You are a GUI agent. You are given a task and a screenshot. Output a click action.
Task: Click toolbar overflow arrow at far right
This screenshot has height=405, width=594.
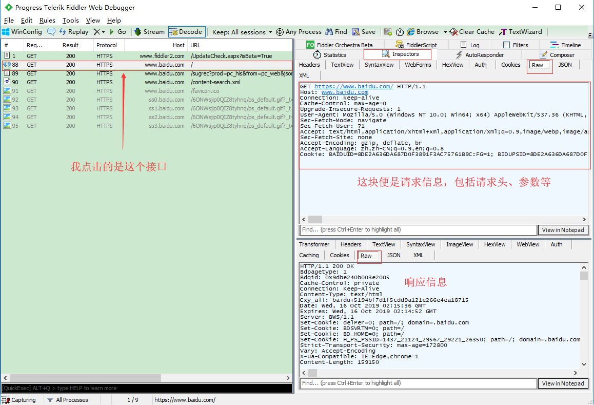click(590, 35)
